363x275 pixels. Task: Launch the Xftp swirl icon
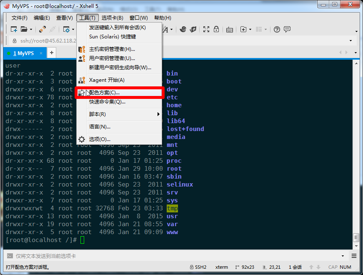(x=183, y=29)
